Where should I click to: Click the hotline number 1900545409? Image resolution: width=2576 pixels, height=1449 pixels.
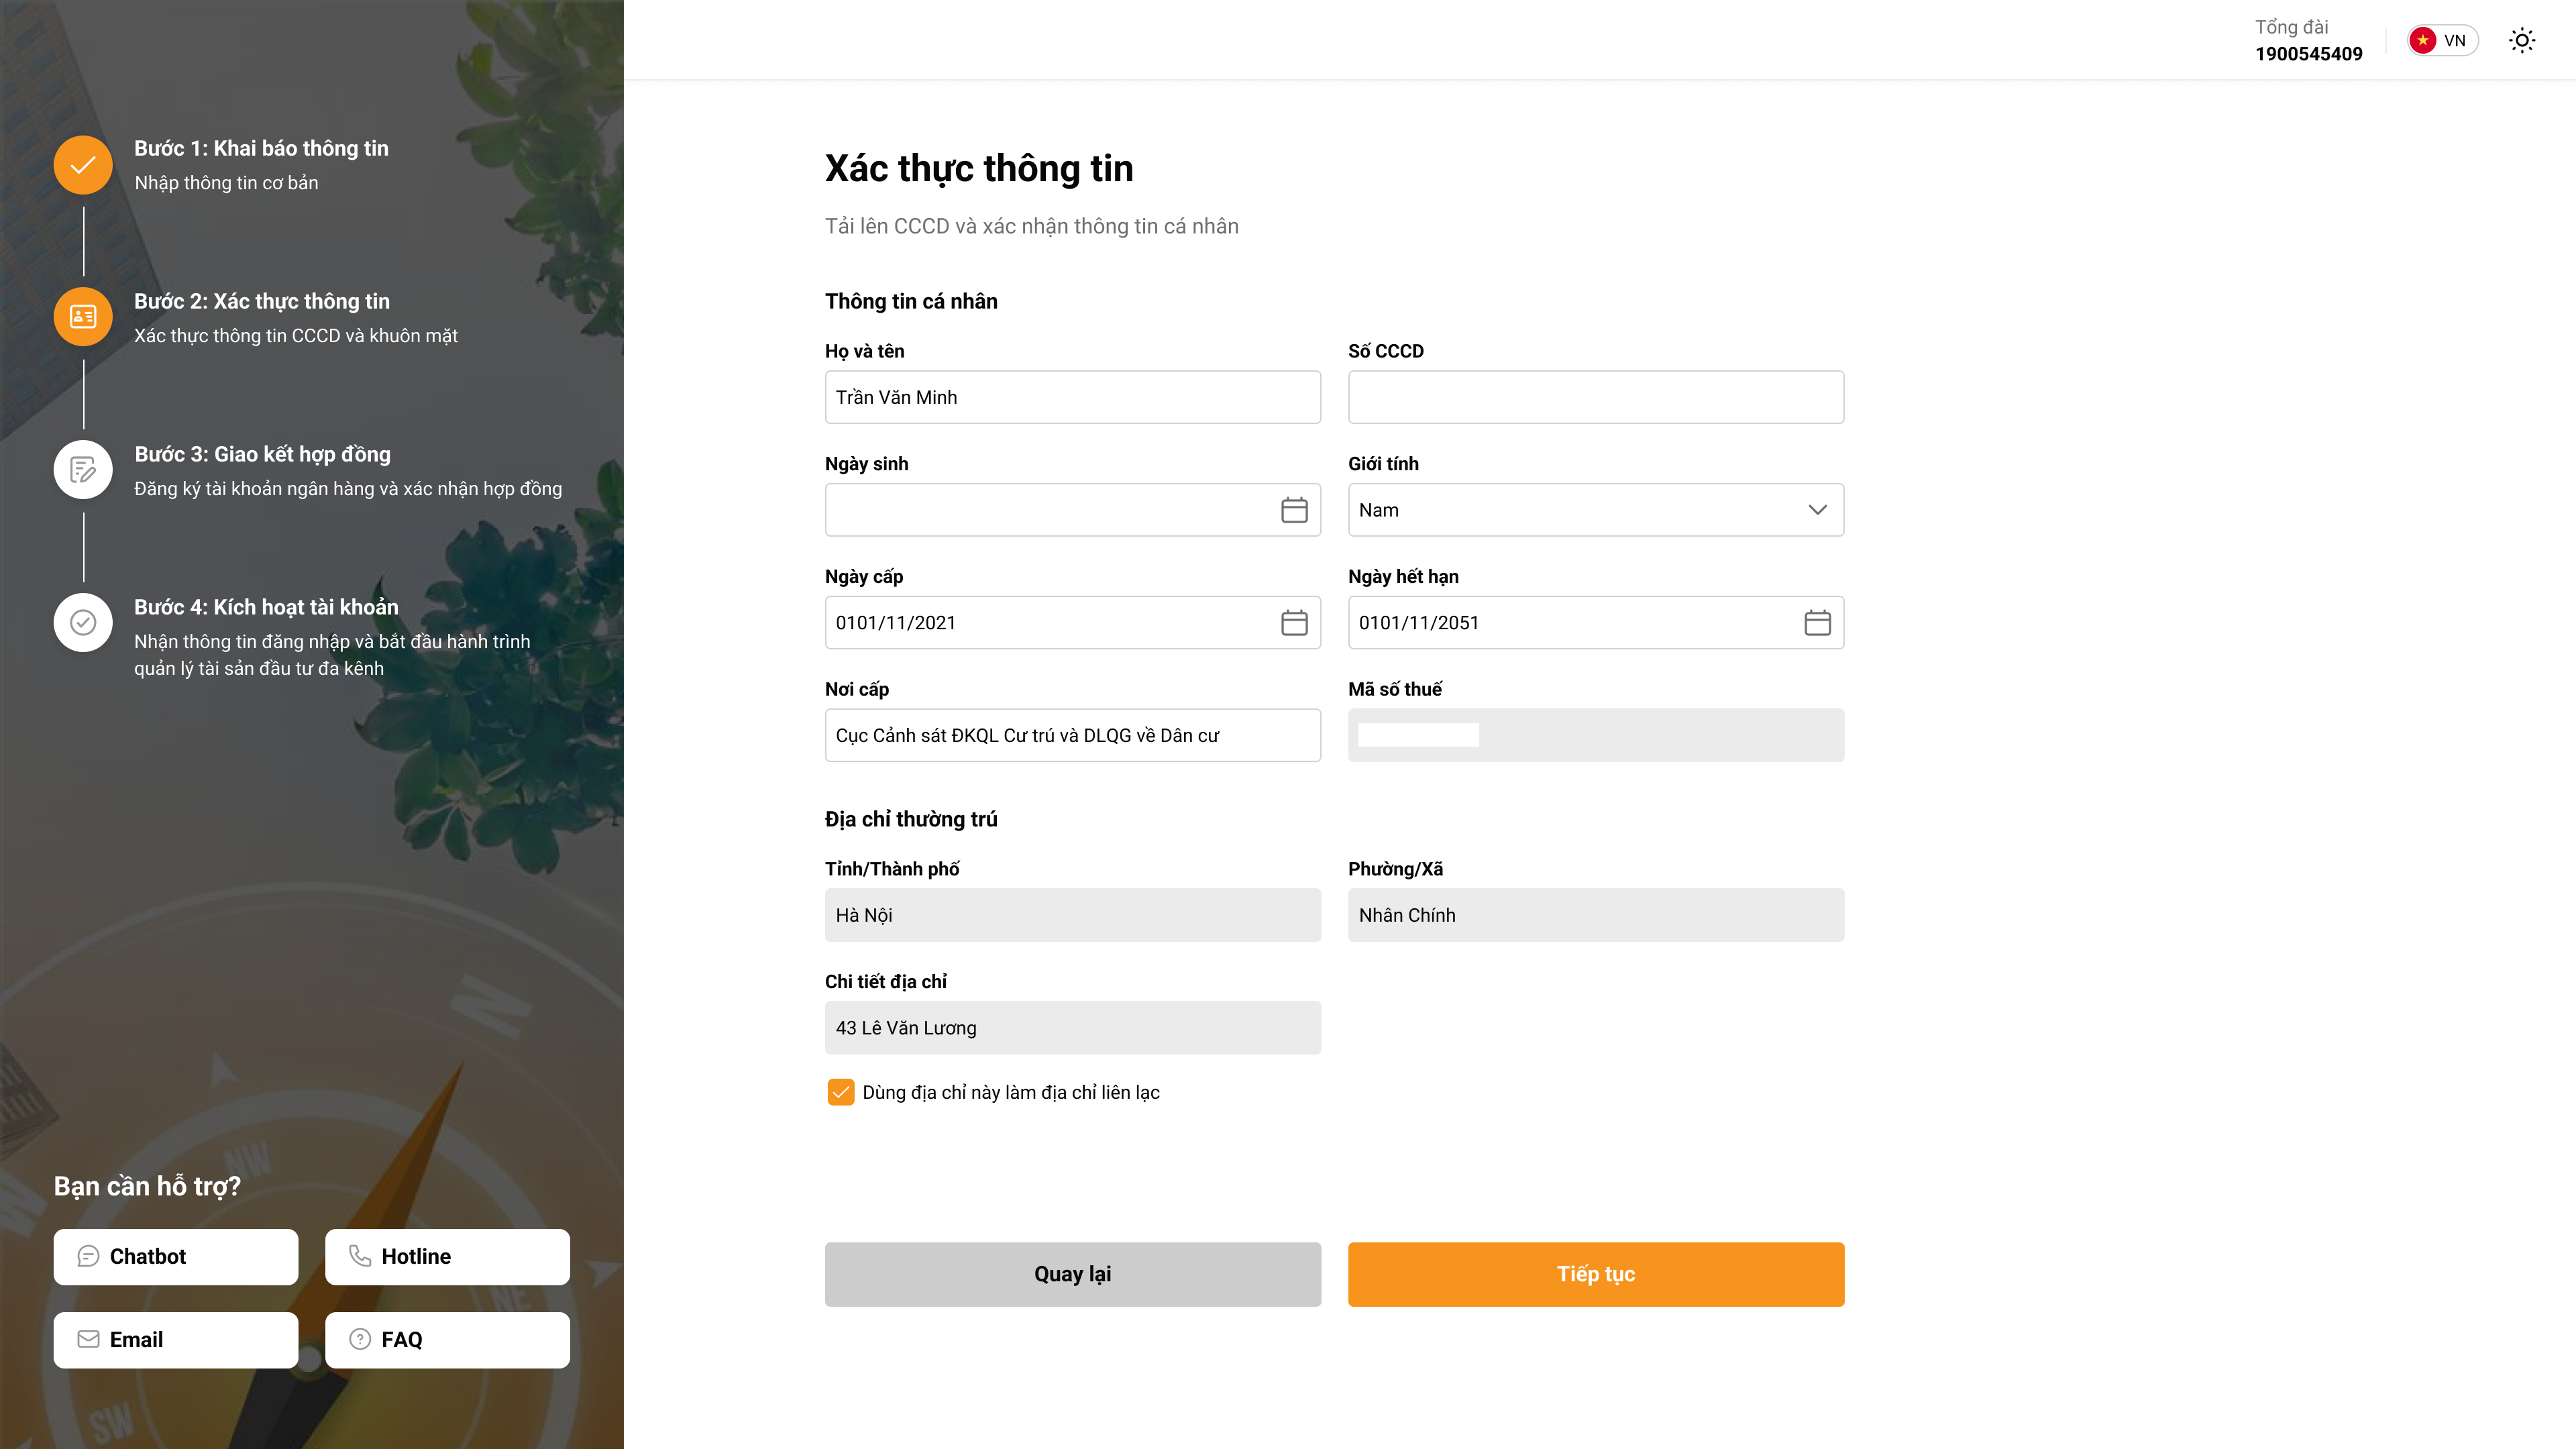pyautogui.click(x=2308, y=54)
